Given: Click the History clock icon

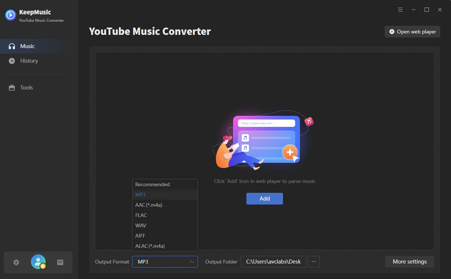Looking at the screenshot, I should 12,61.
